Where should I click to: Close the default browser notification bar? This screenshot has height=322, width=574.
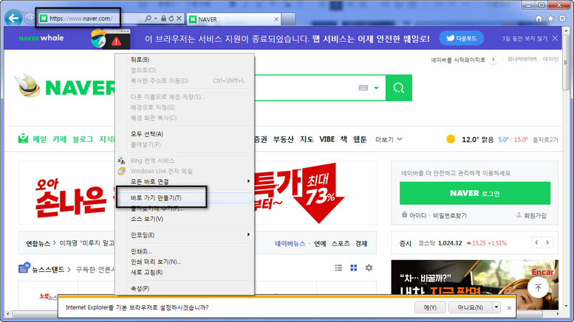click(x=509, y=308)
